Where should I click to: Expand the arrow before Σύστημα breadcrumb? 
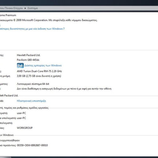(25, 8)
